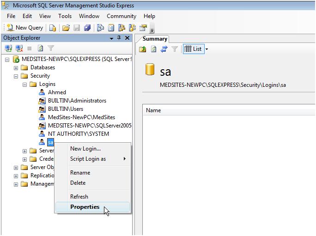Open the File menu
316x236 pixels.
click(11, 16)
